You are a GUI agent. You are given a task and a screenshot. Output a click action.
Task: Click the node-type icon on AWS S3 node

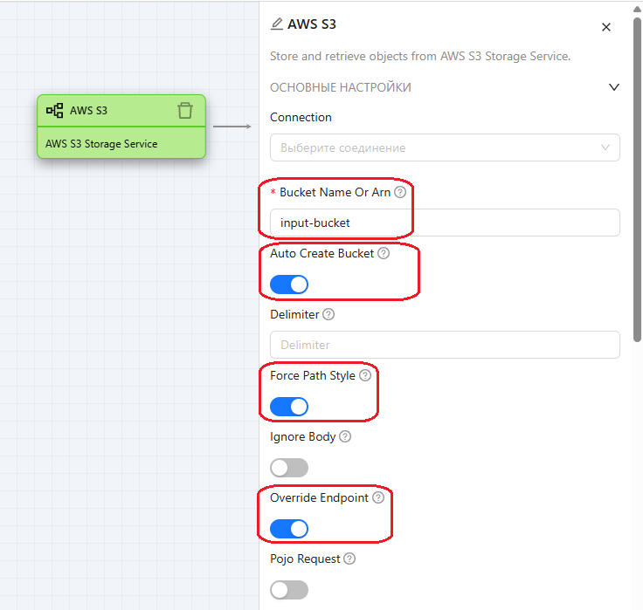pos(55,111)
